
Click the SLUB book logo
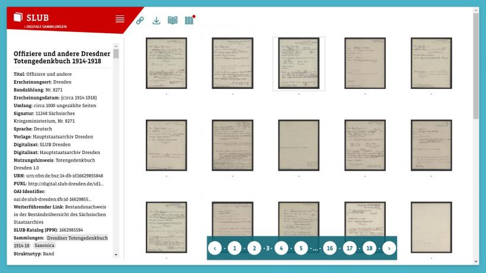click(x=18, y=17)
